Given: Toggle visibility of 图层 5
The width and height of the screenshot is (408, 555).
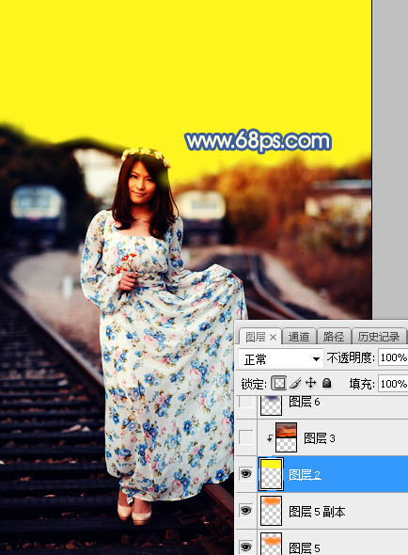Looking at the screenshot, I should click(246, 547).
